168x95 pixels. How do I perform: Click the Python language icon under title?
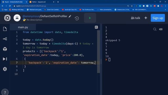[x=24, y=20]
